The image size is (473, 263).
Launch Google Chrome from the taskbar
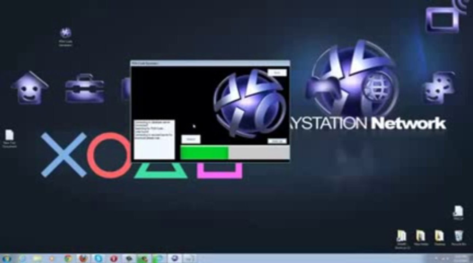[x=68, y=259]
